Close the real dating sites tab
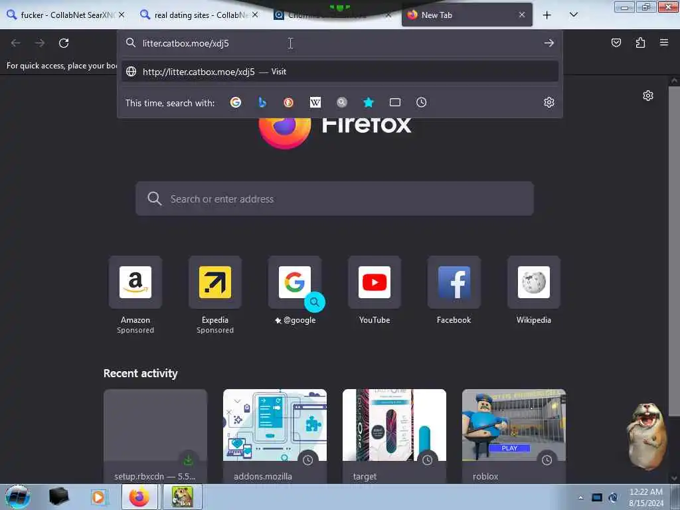The height and width of the screenshot is (510, 680). pos(255,15)
